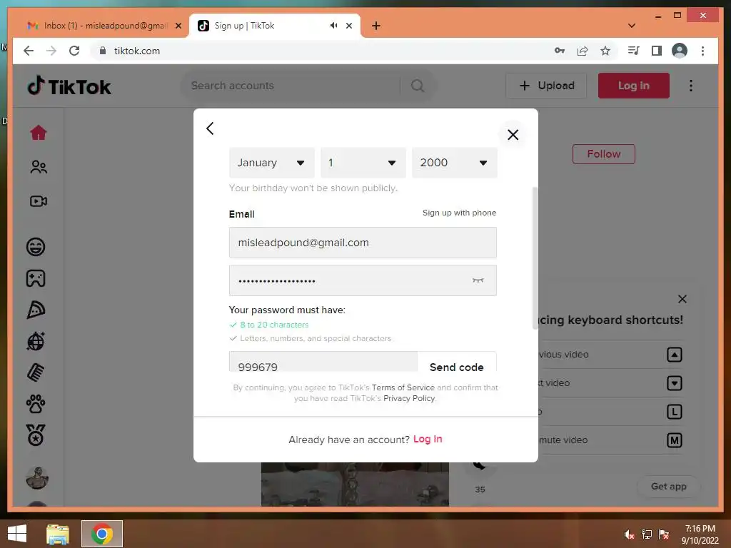This screenshot has height=548, width=731.
Task: Open the birthday year dropdown 2000
Action: 455,163
